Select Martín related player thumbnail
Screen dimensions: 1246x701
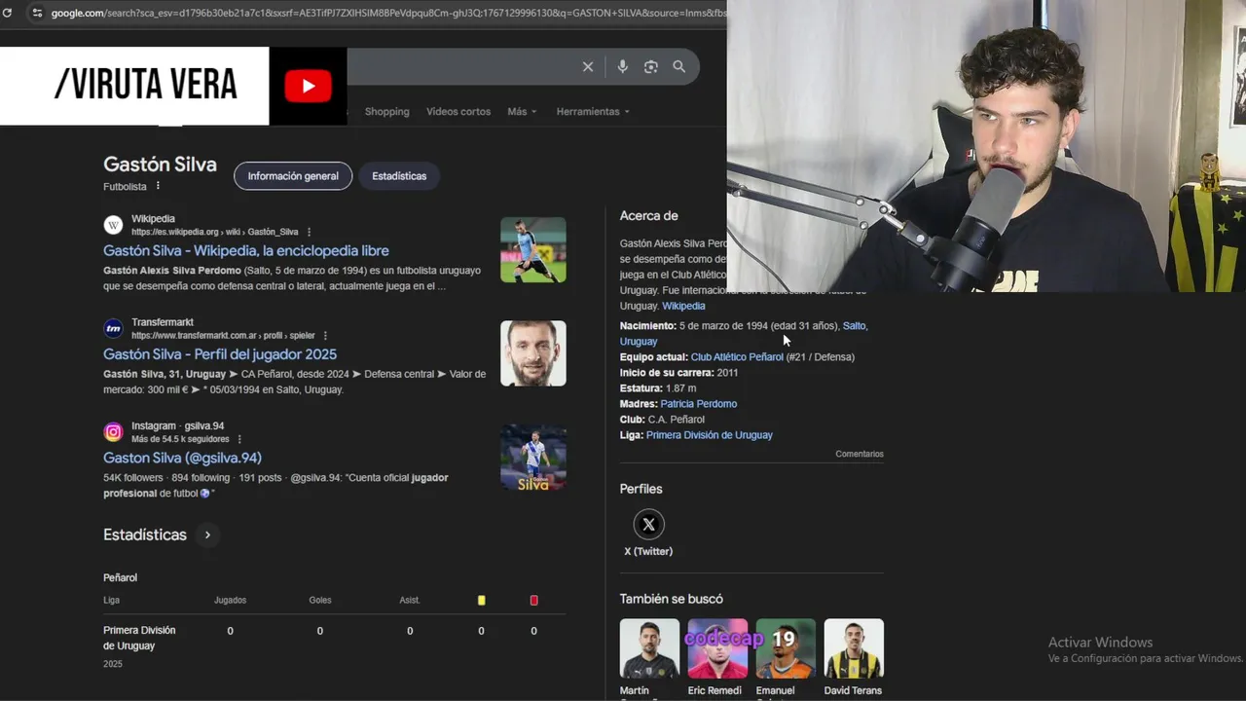point(649,648)
